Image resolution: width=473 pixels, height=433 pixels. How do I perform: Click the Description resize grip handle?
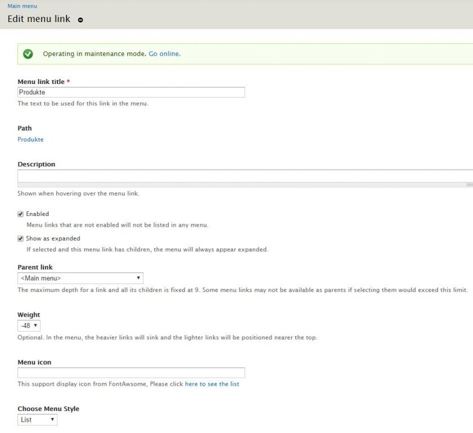pos(469,184)
